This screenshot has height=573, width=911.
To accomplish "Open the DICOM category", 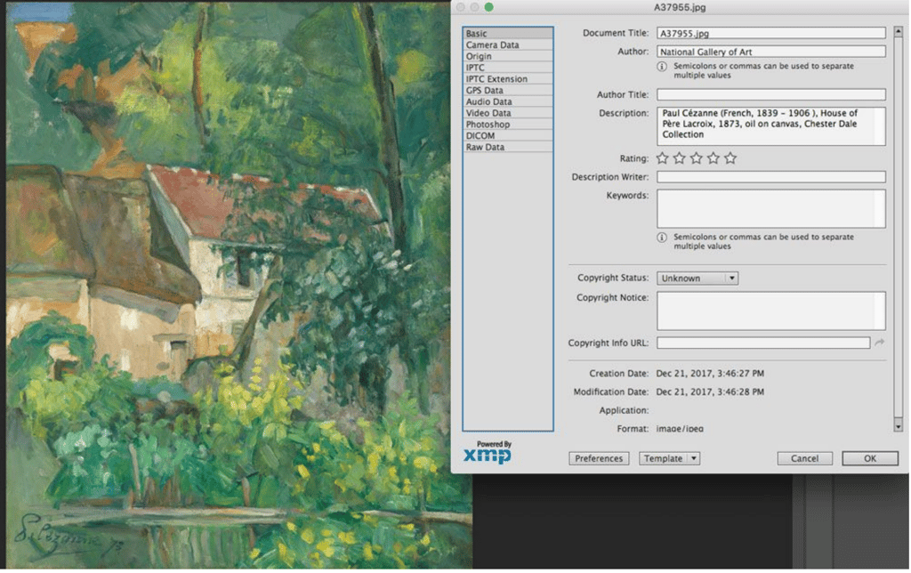I will pyautogui.click(x=508, y=135).
